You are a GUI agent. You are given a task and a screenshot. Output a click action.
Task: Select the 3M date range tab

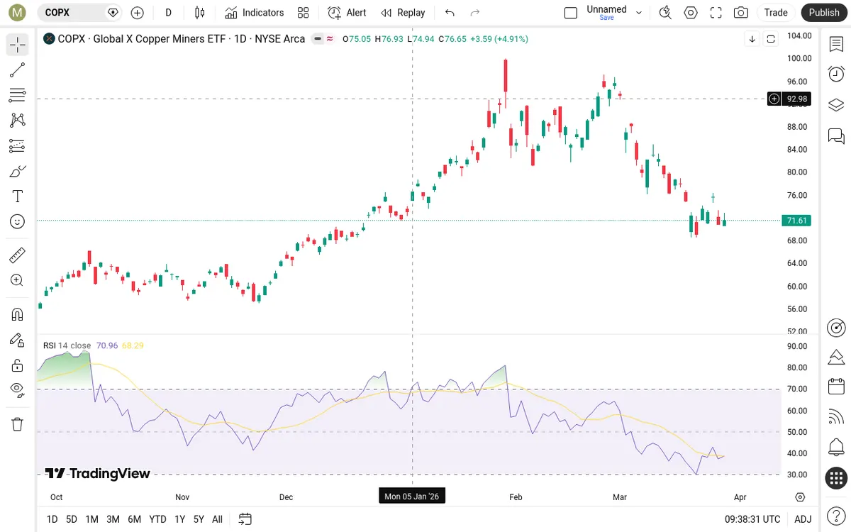pyautogui.click(x=113, y=519)
